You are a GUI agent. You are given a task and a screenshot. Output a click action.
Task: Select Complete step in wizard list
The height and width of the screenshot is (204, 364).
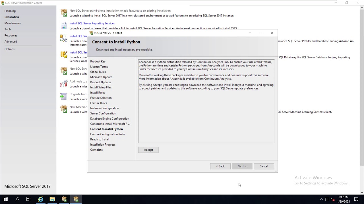96,150
